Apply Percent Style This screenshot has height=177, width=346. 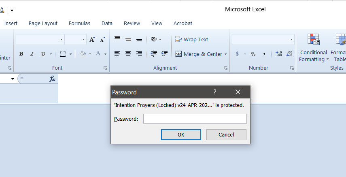[253, 54]
